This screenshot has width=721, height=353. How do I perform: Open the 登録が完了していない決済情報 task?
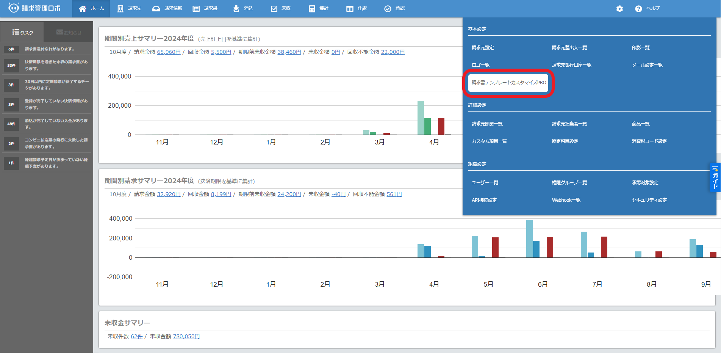47,104
